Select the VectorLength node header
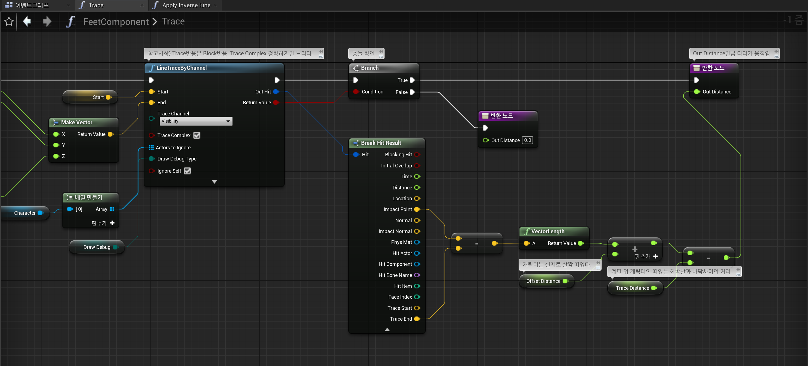Screen dimensions: 808x366 [x=554, y=231]
